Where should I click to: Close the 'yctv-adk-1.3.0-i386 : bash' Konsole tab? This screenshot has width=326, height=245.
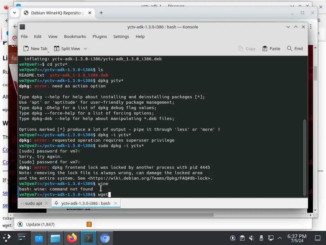click(116, 203)
